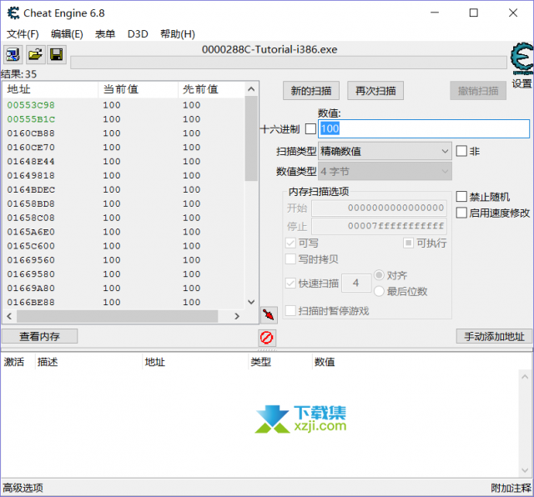Click the Cheat Engine title bar icon
Viewport: 534px width, 497px height.
click(x=13, y=13)
